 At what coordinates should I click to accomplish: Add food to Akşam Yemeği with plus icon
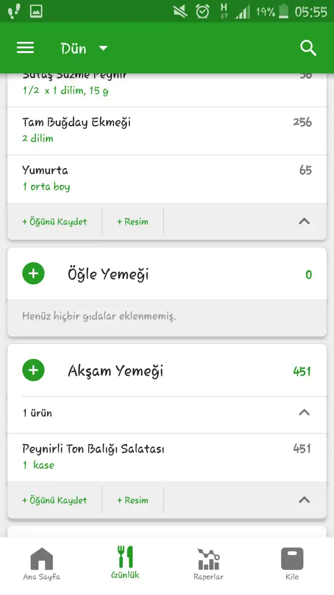tap(33, 370)
